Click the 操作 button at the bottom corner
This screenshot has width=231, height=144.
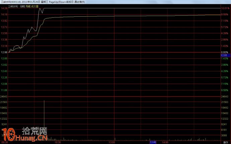point(226,142)
